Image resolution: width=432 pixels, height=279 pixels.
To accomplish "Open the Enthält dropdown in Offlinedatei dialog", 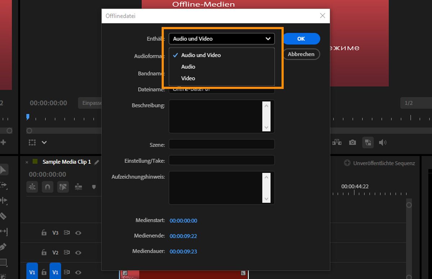I will pos(222,39).
